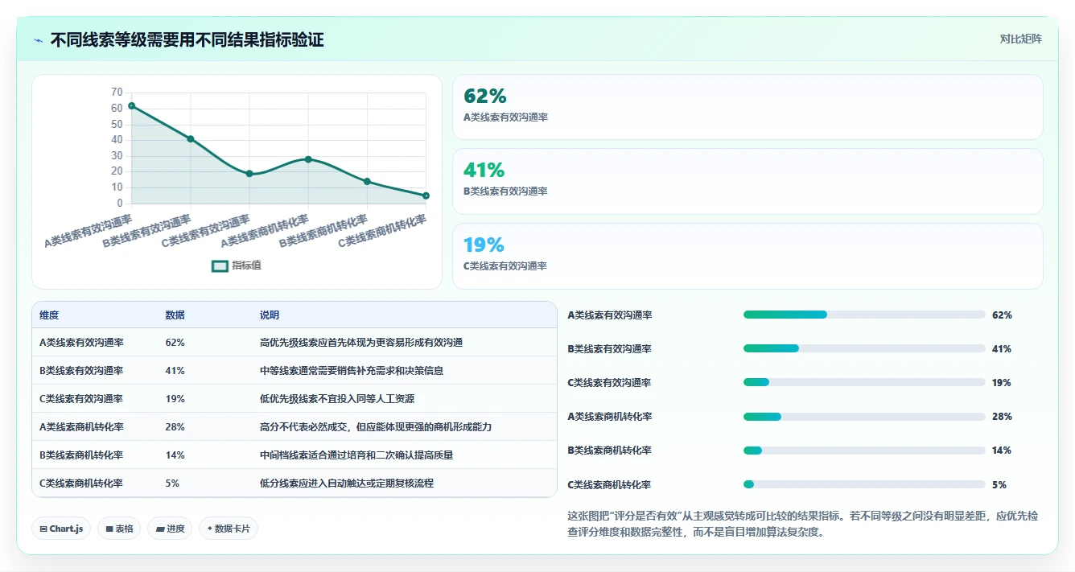This screenshot has width=1075, height=572.
Task: Click C类线索有效沟通率 progress bar
Action: pos(864,382)
